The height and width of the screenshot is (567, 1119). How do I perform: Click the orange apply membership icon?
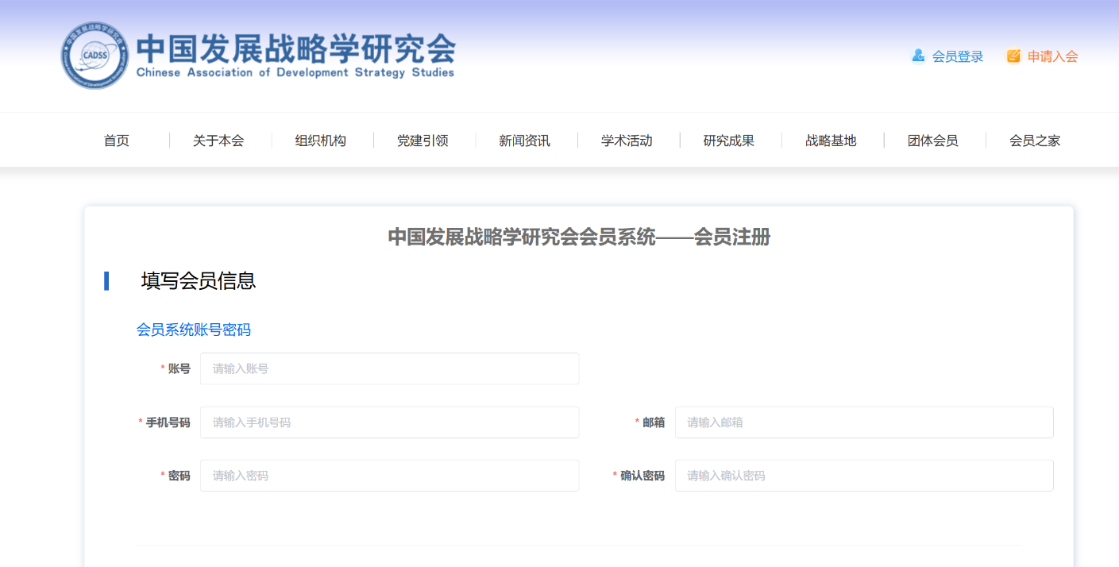(x=1013, y=56)
